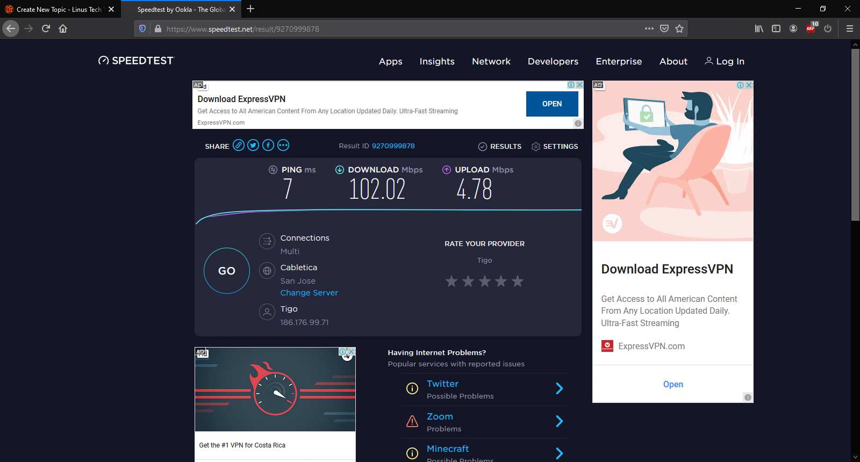Click scrollbar down arrow
Viewport: 860px width, 462px height.
click(x=855, y=457)
